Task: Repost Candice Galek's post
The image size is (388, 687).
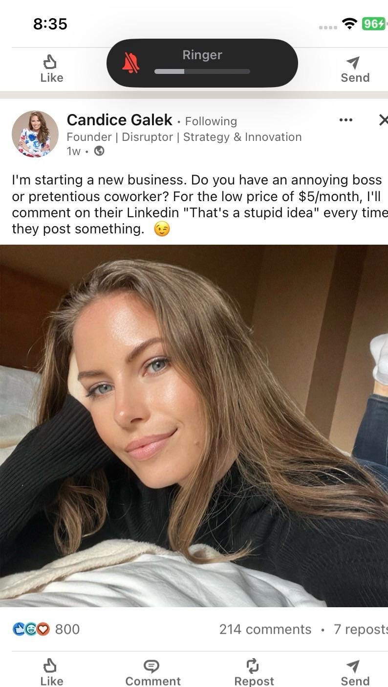Action: 254,672
